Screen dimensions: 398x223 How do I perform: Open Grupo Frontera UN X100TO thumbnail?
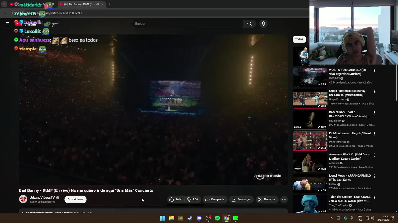(x=310, y=98)
